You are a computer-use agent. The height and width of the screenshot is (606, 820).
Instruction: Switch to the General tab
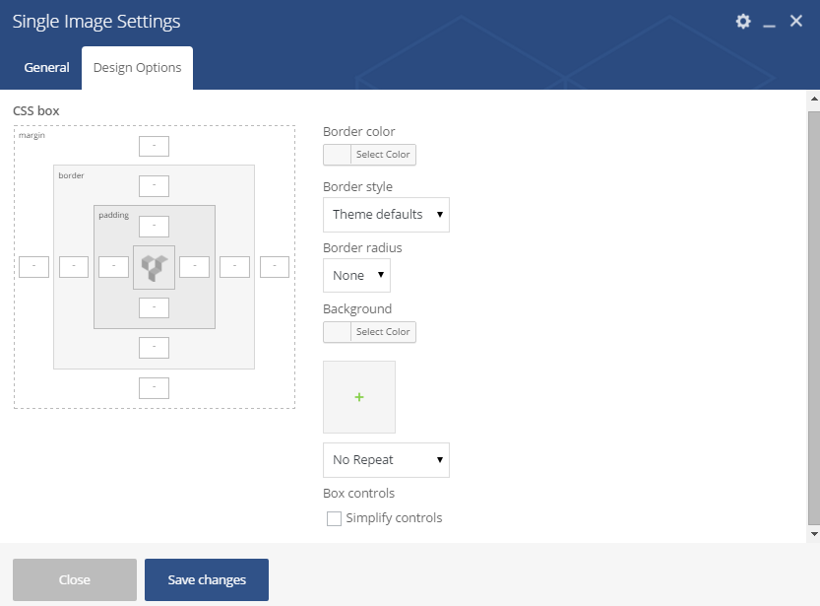point(46,68)
